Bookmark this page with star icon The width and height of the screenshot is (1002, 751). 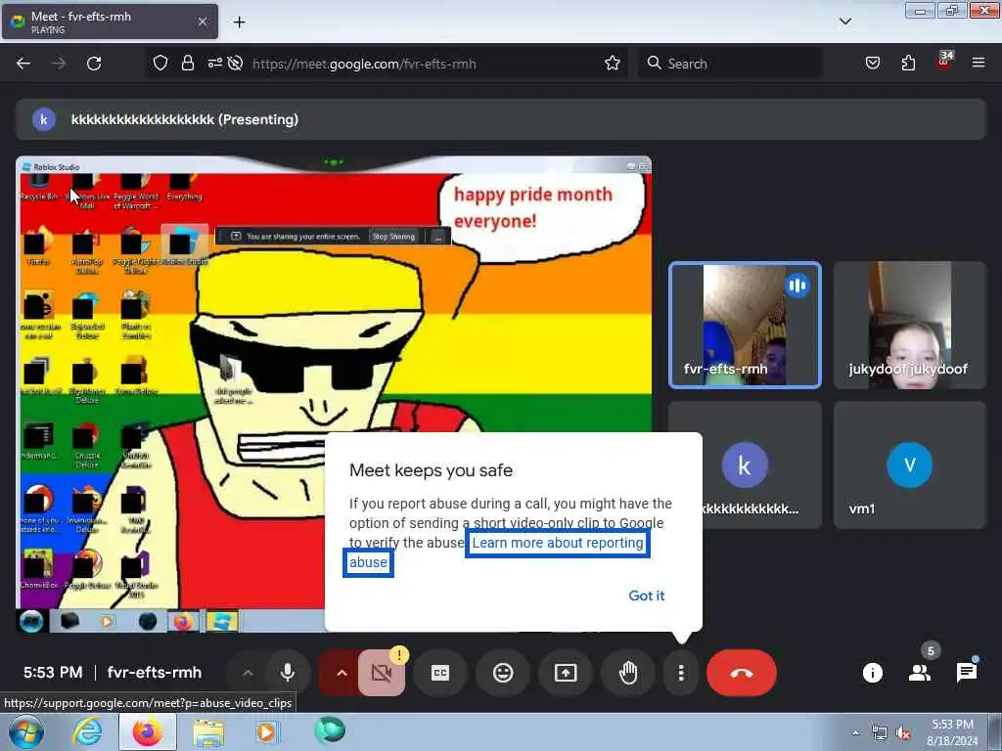coord(613,64)
